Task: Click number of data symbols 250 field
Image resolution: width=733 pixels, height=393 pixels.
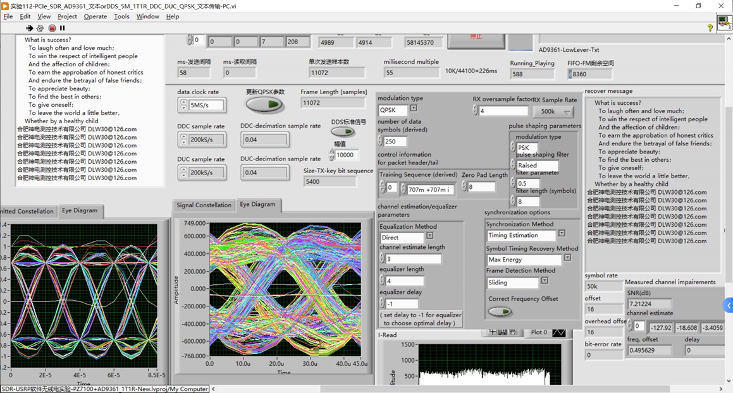Action: pos(395,141)
